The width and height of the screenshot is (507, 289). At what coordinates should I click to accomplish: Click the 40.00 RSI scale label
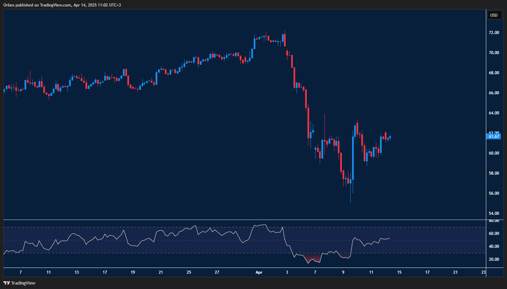[x=494, y=246]
